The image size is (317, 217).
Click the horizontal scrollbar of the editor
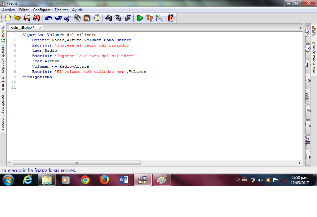coord(77,163)
